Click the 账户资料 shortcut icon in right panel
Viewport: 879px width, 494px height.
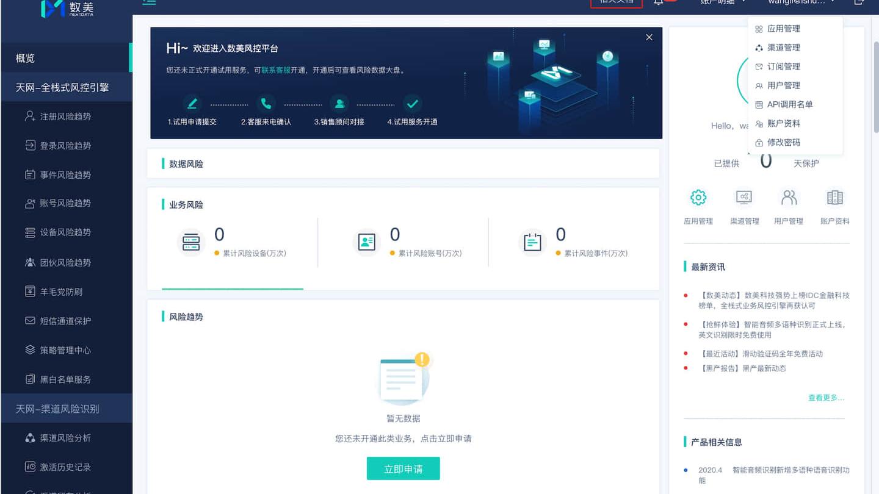click(x=835, y=198)
